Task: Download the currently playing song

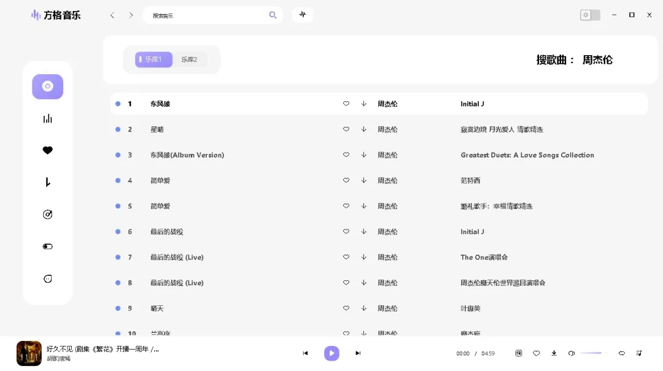Action: pyautogui.click(x=554, y=353)
